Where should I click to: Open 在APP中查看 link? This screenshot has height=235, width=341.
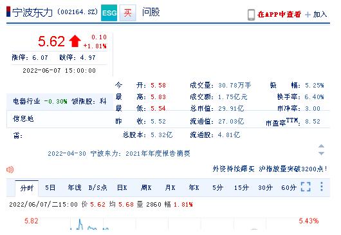(x=279, y=14)
